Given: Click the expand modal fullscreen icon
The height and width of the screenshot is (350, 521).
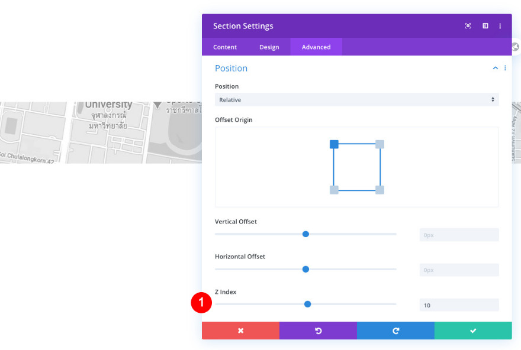Looking at the screenshot, I should coord(468,26).
